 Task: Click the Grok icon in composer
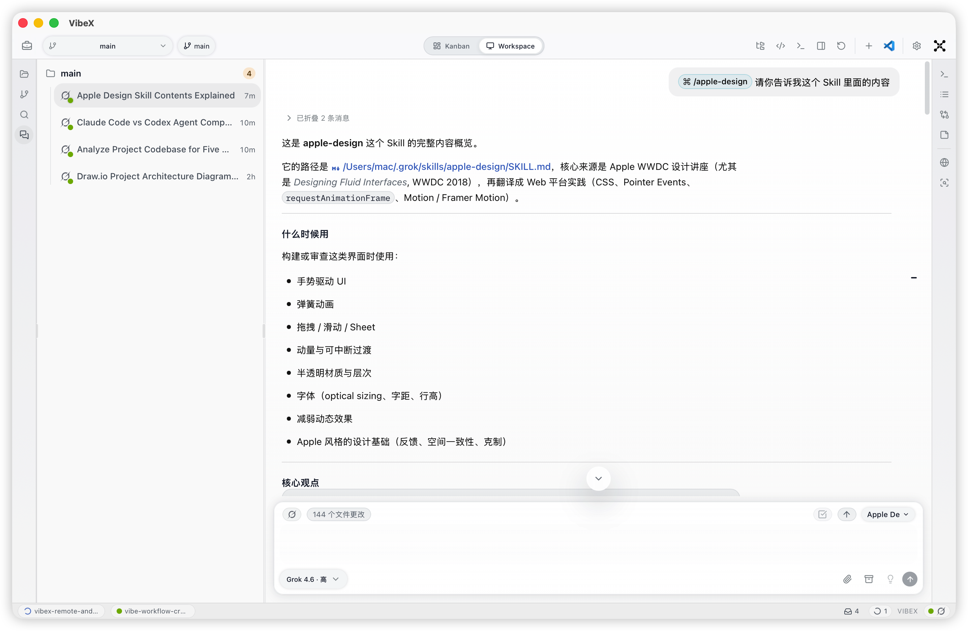(292, 514)
